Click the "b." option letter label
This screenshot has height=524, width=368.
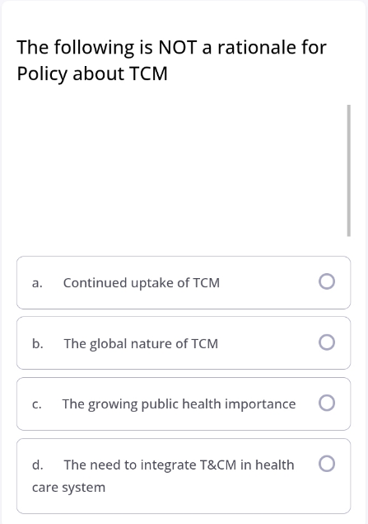[x=37, y=343]
